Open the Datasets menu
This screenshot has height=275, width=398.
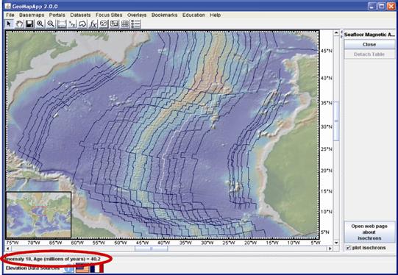[80, 15]
